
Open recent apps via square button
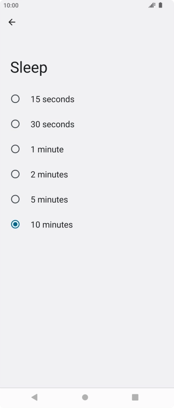[x=135, y=397]
